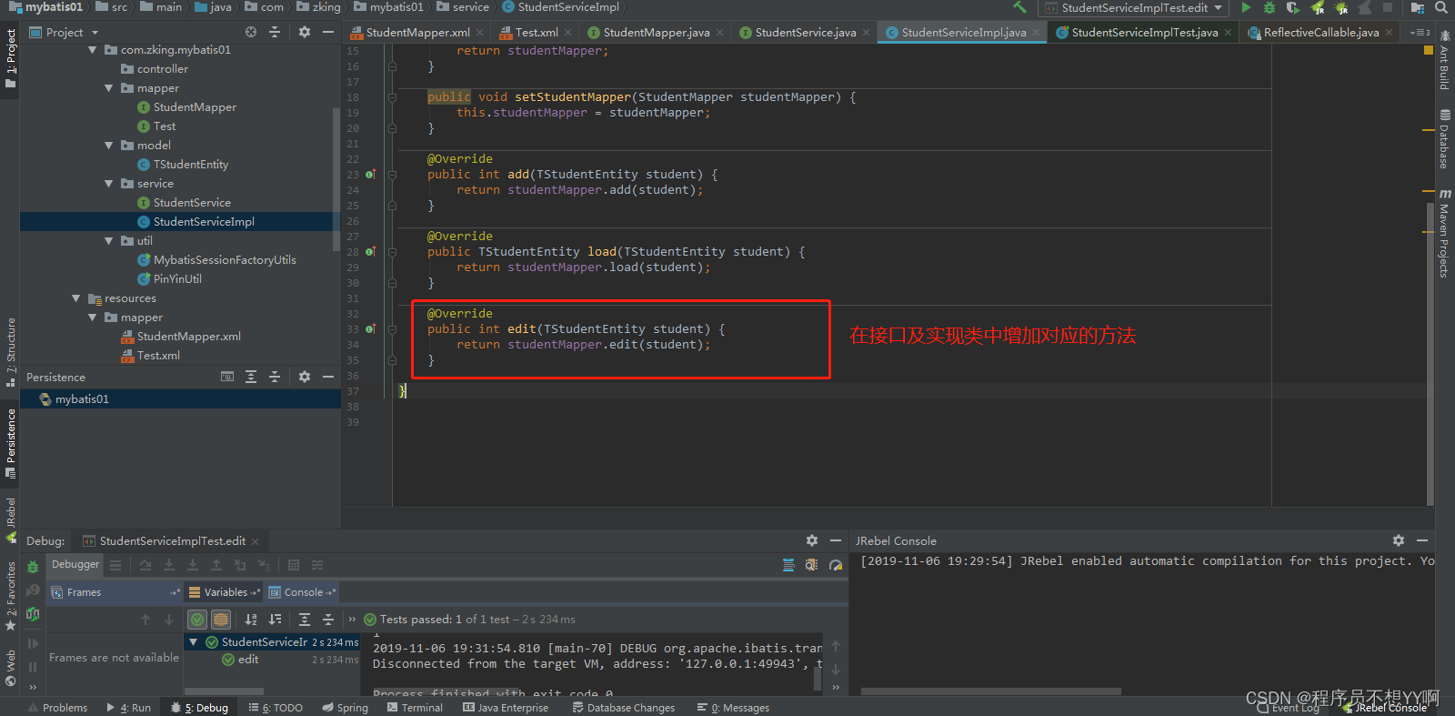The image size is (1455, 716).
Task: Collapse the model package node
Action: pos(109,146)
